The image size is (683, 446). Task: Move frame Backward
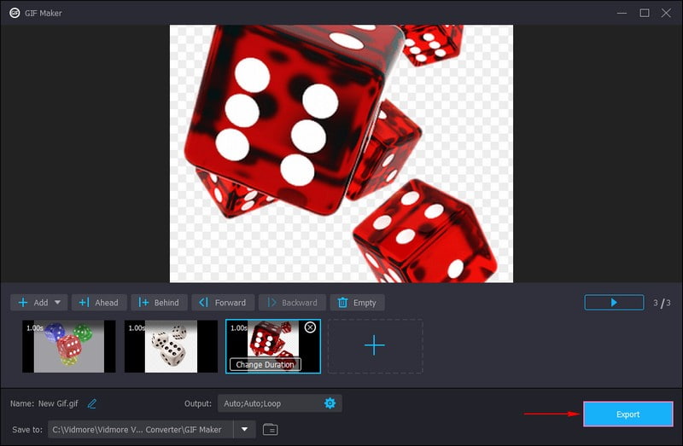point(292,303)
